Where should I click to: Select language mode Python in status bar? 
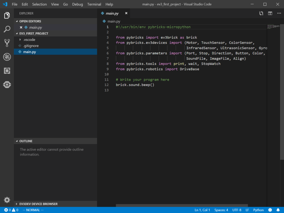(258, 210)
